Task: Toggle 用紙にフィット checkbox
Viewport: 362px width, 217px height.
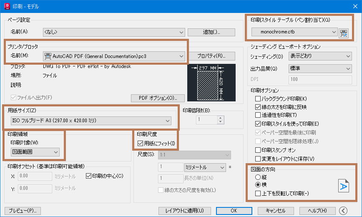Action: [x=140, y=143]
